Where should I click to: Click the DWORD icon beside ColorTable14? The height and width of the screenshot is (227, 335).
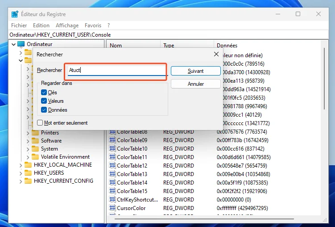(x=112, y=182)
